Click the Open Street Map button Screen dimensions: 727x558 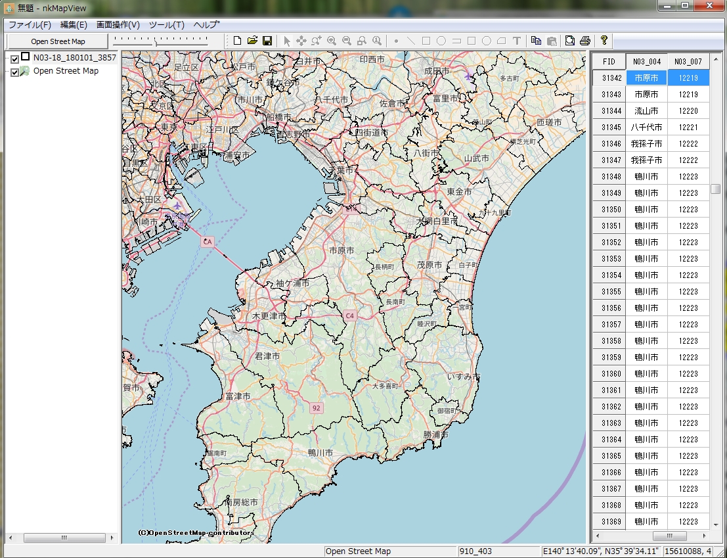[x=58, y=41]
